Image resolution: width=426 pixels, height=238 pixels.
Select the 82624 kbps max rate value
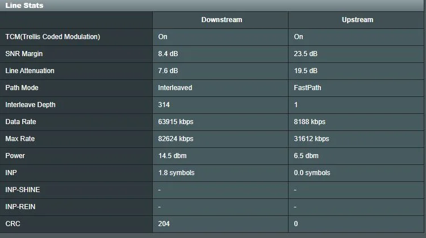coord(176,139)
